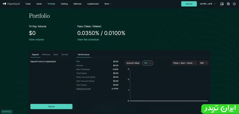The width and height of the screenshot is (239, 114).
Task: Click the 14 Day Volume label
Action: pyautogui.click(x=37, y=26)
